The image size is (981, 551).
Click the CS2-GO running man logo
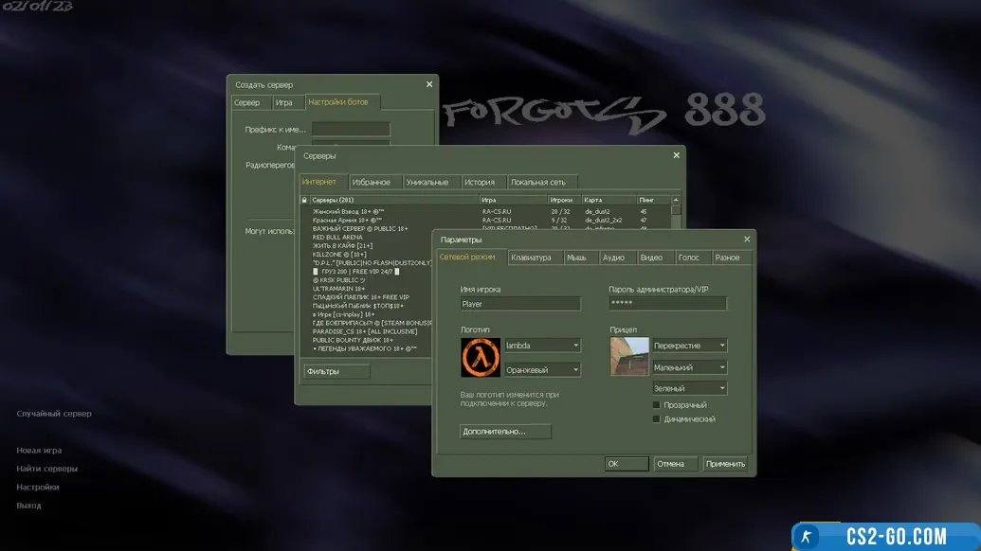[808, 536]
